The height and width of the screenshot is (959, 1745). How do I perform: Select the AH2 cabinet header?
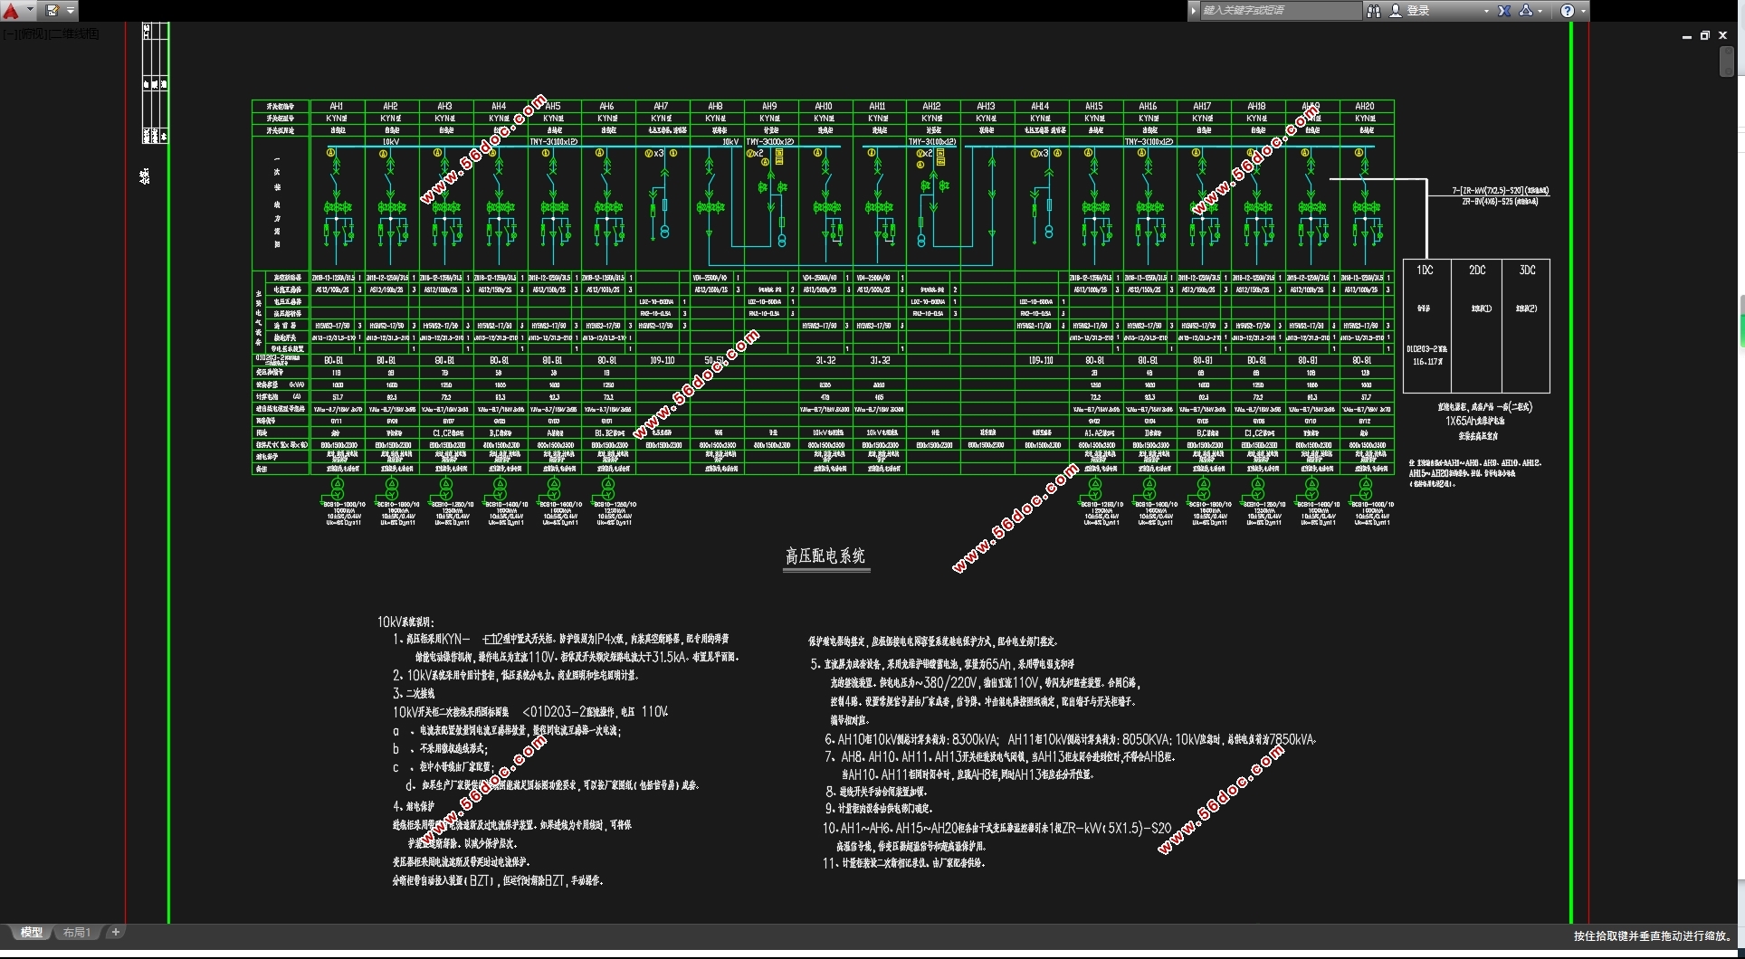pyautogui.click(x=391, y=106)
